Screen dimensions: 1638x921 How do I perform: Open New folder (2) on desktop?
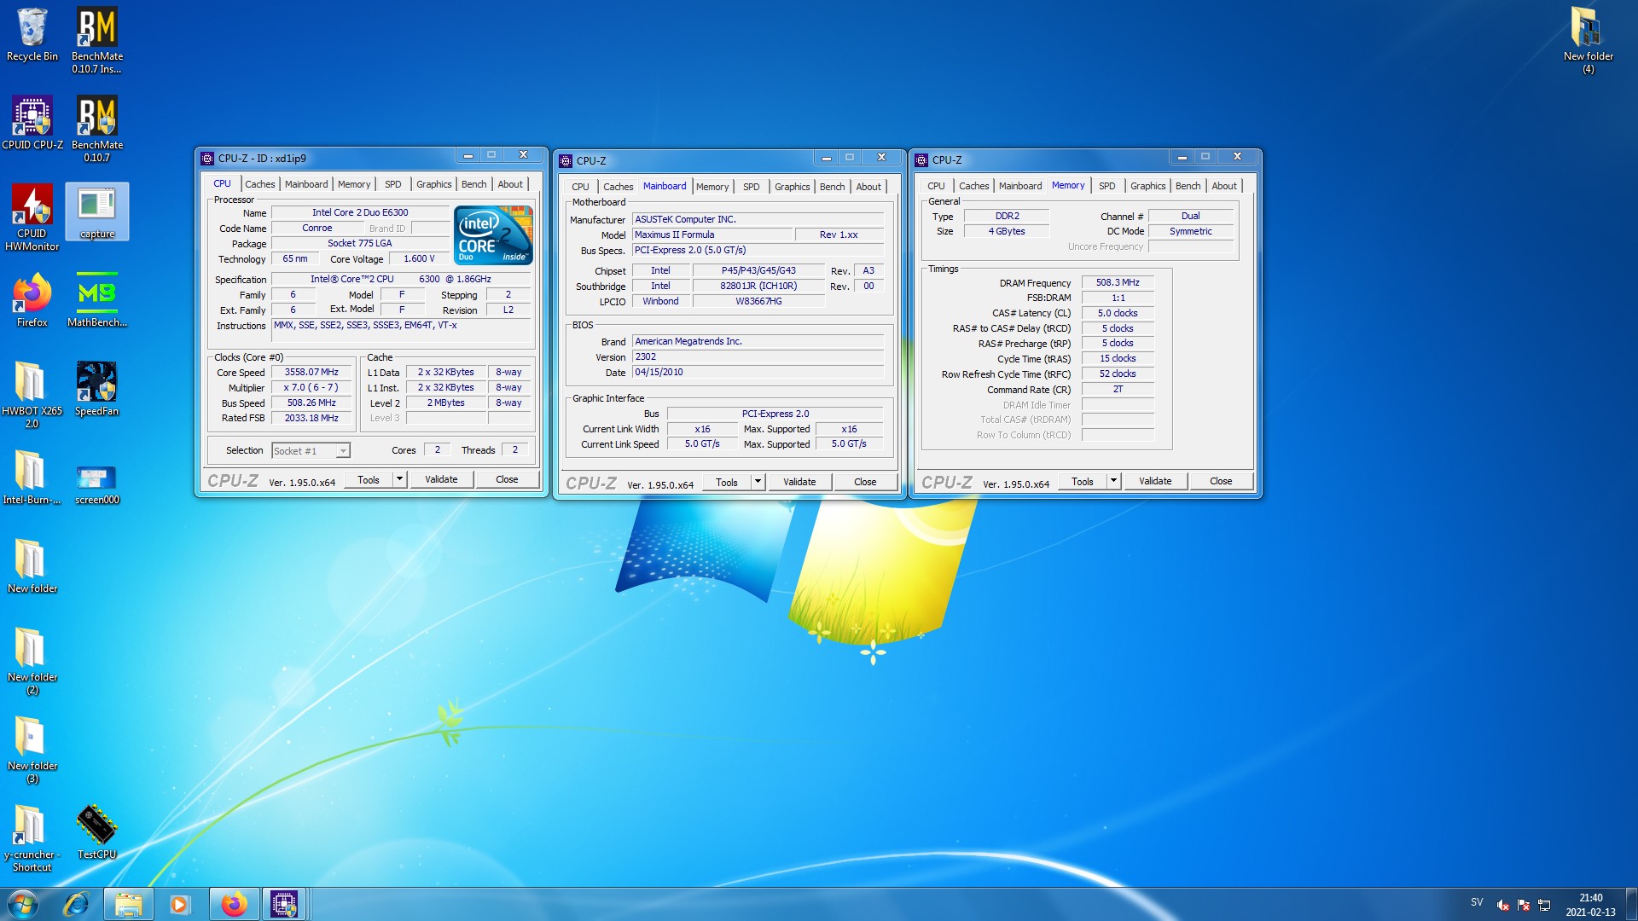tap(32, 661)
